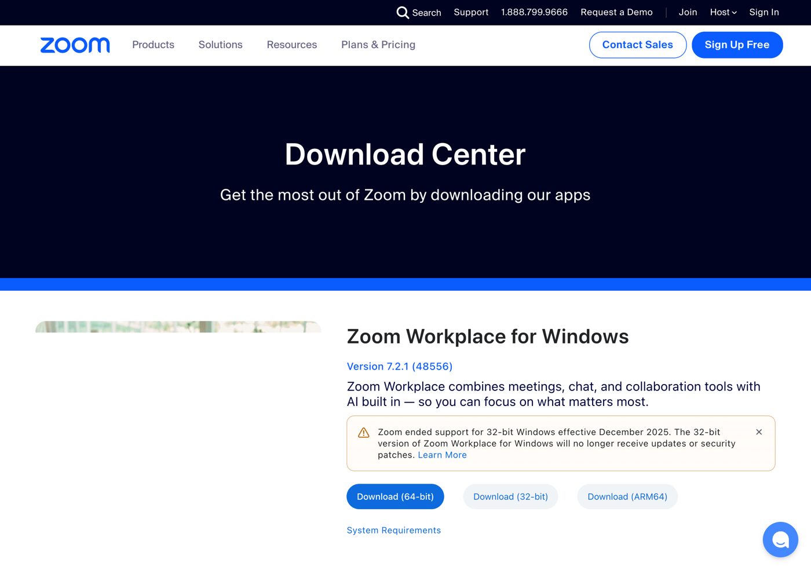Dismiss the 32-bit support warning
The width and height of the screenshot is (811, 570).
(759, 432)
